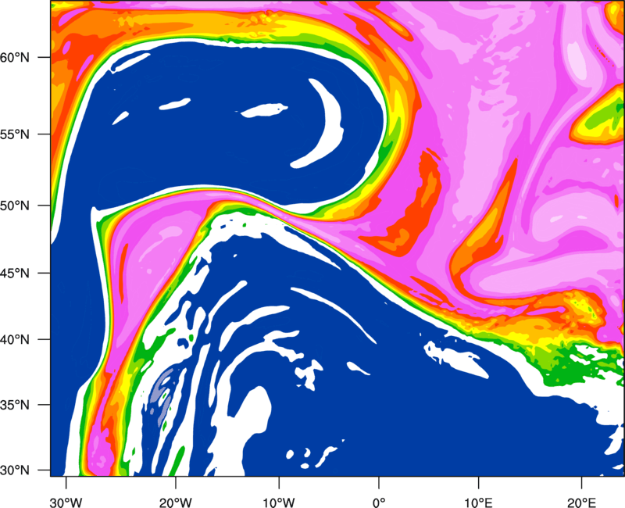625x508 pixels.
Task: Click the 10°W longitude label
Action: pyautogui.click(x=279, y=503)
